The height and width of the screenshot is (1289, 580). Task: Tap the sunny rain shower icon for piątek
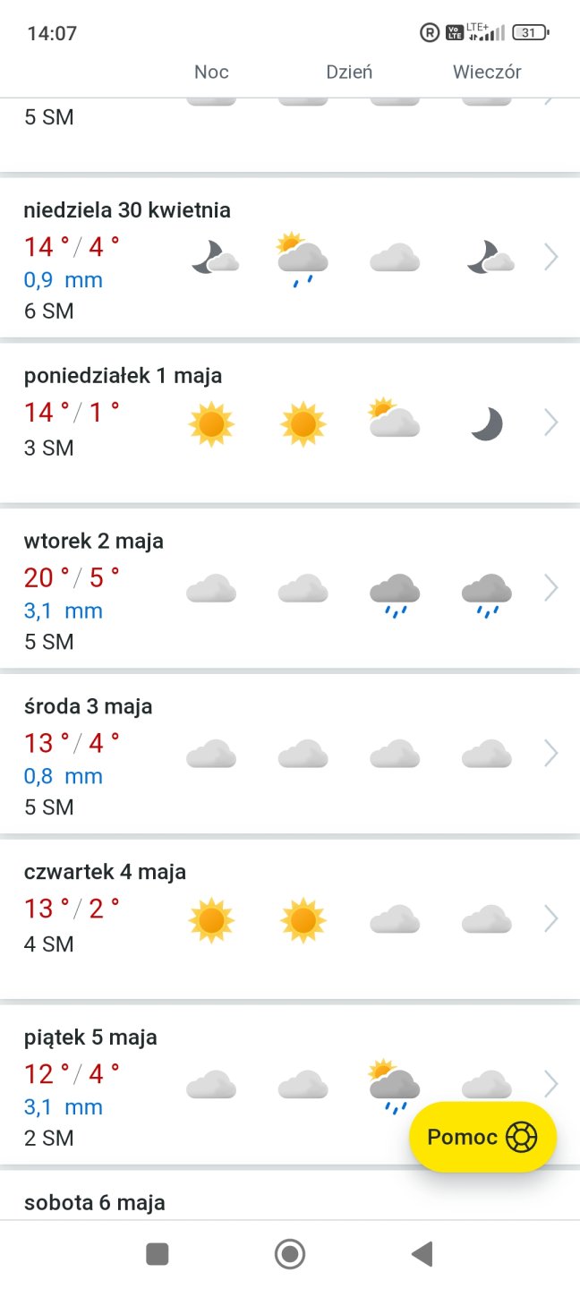point(395,1085)
